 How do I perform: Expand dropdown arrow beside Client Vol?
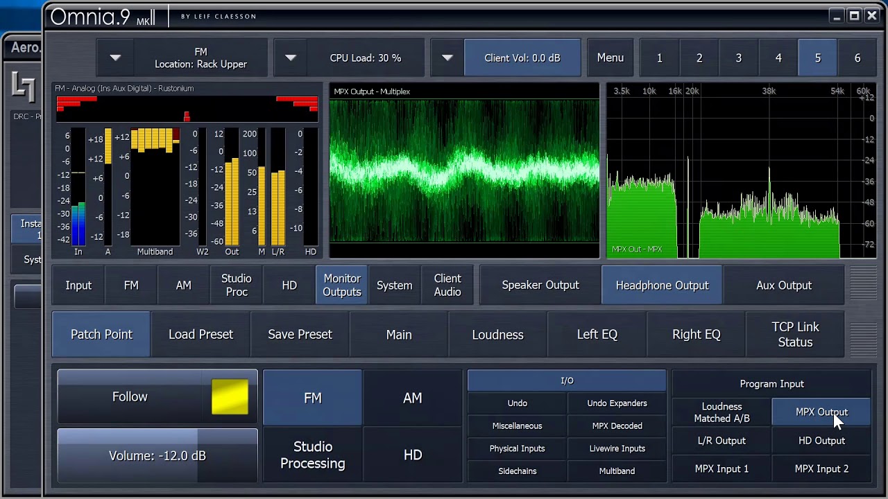pyautogui.click(x=447, y=58)
